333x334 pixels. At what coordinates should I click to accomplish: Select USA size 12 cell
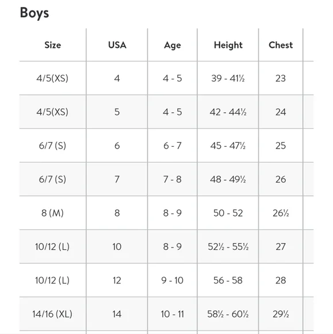pos(117,280)
